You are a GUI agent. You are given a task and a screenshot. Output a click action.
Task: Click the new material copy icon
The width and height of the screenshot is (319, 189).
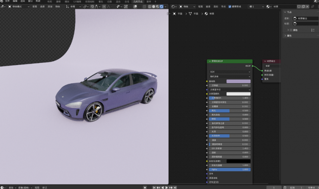pos(303,6)
